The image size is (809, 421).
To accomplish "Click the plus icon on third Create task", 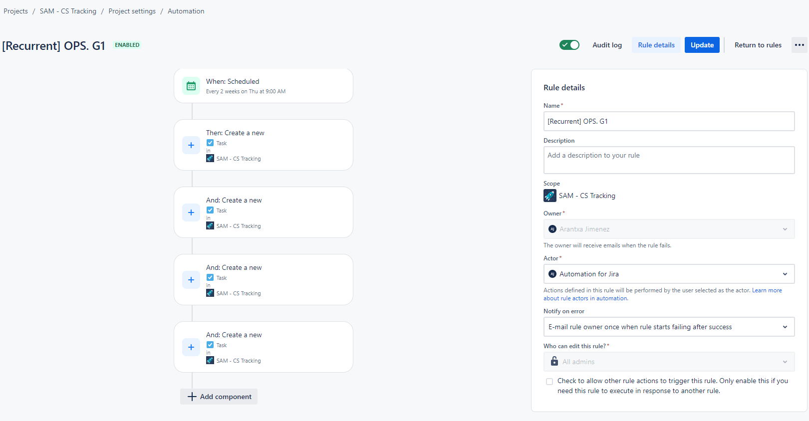I will (191, 280).
